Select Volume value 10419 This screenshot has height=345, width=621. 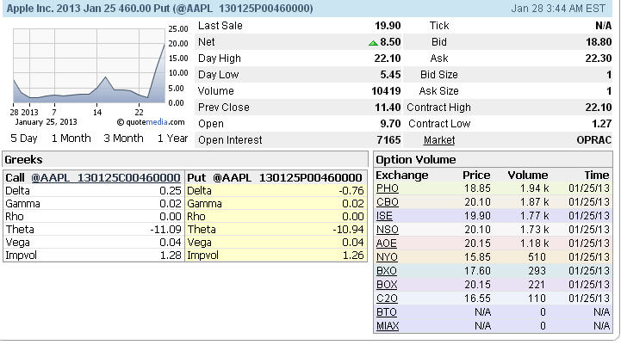[386, 91]
